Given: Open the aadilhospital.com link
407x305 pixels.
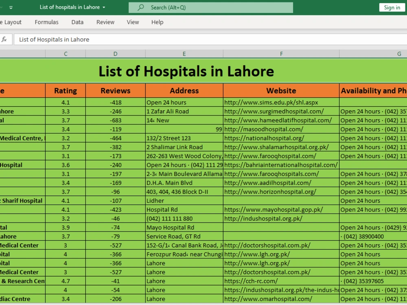Looking at the screenshot, I should (268, 183).
